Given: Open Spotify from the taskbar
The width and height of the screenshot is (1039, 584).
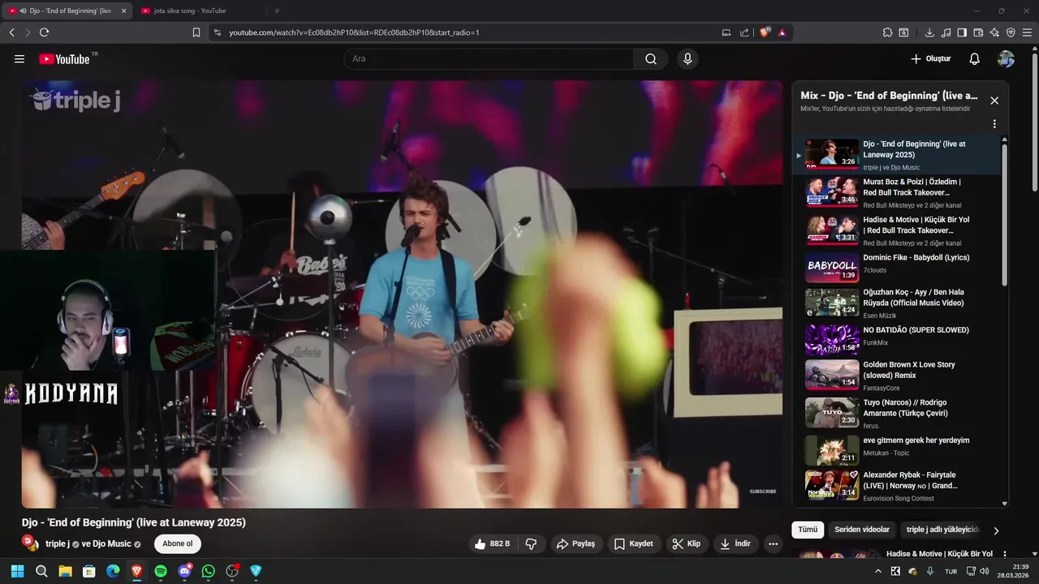Looking at the screenshot, I should pyautogui.click(x=161, y=571).
